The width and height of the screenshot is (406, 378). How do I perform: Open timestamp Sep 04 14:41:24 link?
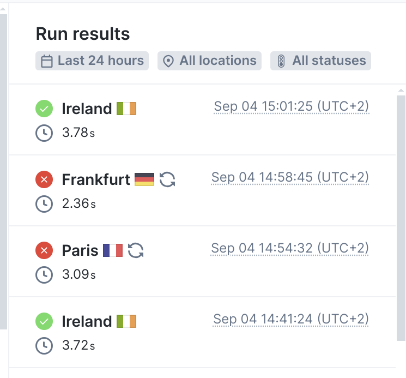click(291, 319)
